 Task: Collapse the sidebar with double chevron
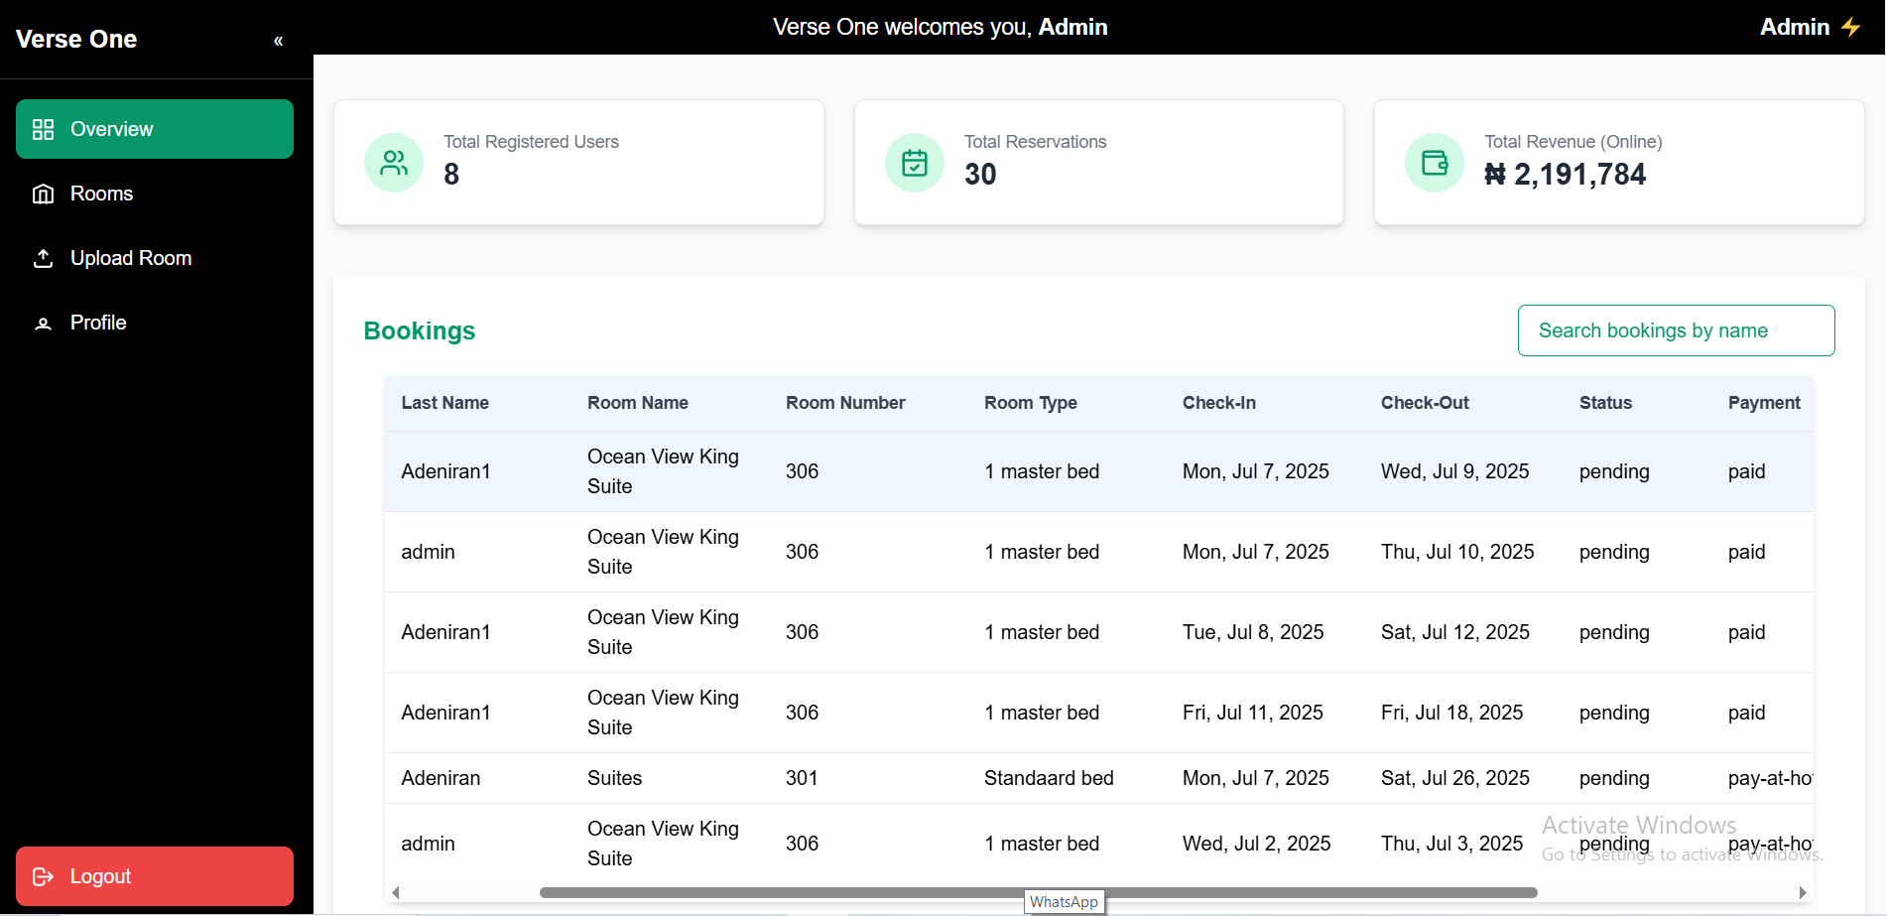(x=279, y=41)
